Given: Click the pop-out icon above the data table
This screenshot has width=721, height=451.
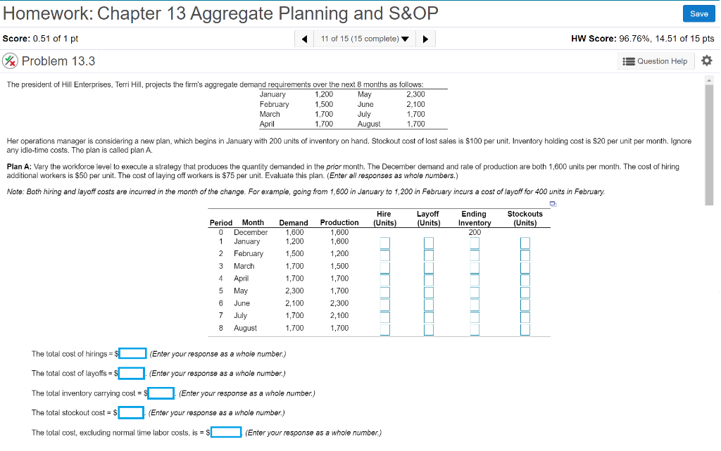Looking at the screenshot, I should (x=553, y=203).
